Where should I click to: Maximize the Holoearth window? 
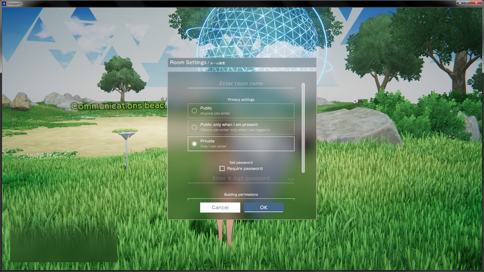tap(467, 3)
